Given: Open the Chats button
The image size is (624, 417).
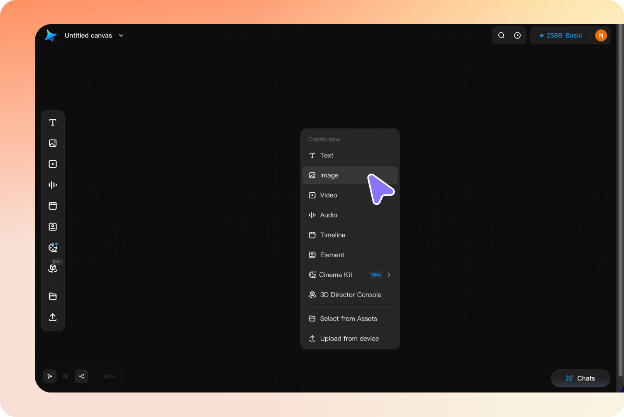Looking at the screenshot, I should [x=580, y=378].
